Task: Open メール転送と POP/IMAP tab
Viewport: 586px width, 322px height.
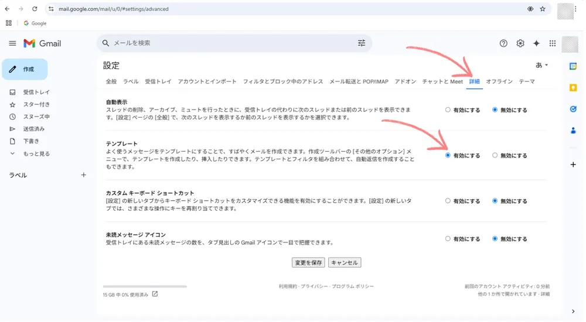Action: pos(359,81)
